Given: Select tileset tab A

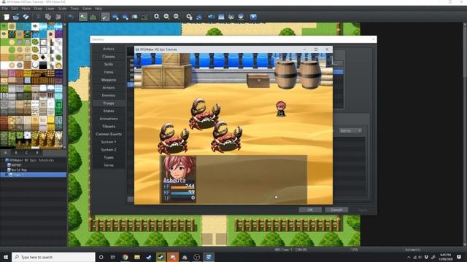Looking at the screenshot, I should coord(6,153).
